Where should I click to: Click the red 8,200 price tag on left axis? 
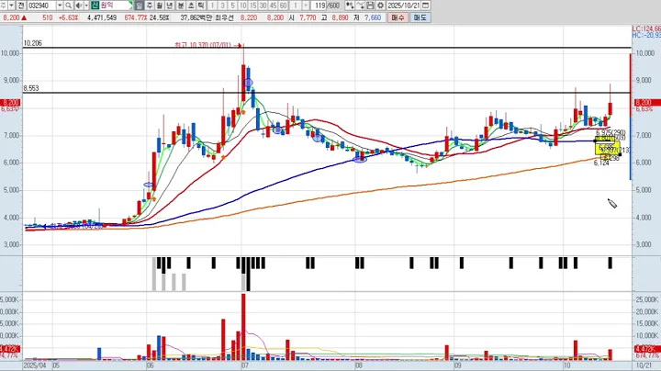point(10,103)
